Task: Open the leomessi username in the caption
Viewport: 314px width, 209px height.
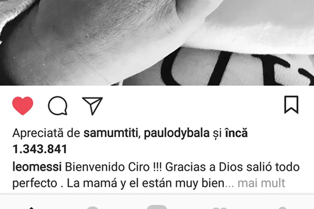Action: click(x=37, y=167)
